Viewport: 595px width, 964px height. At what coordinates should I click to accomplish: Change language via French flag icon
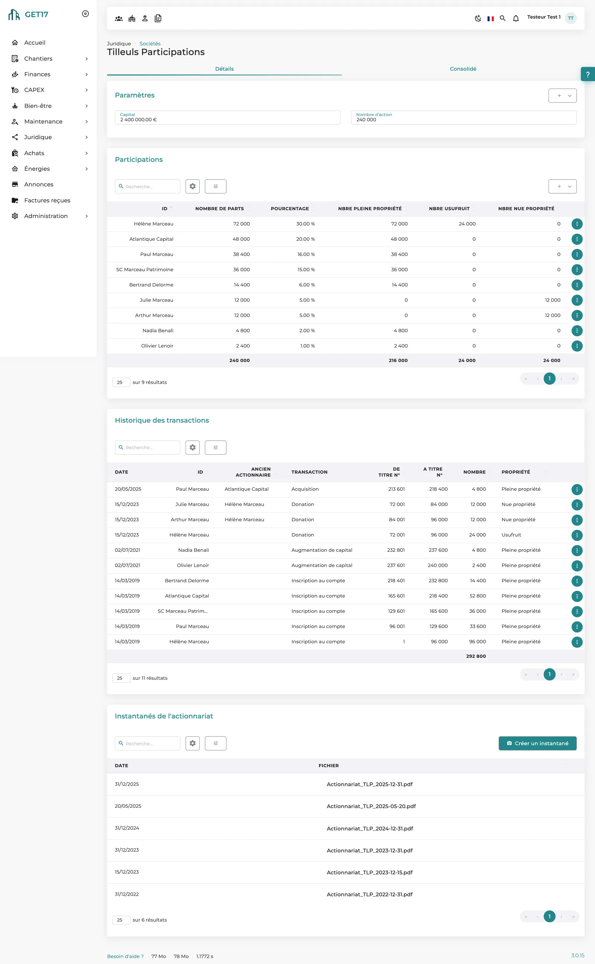[x=491, y=19]
